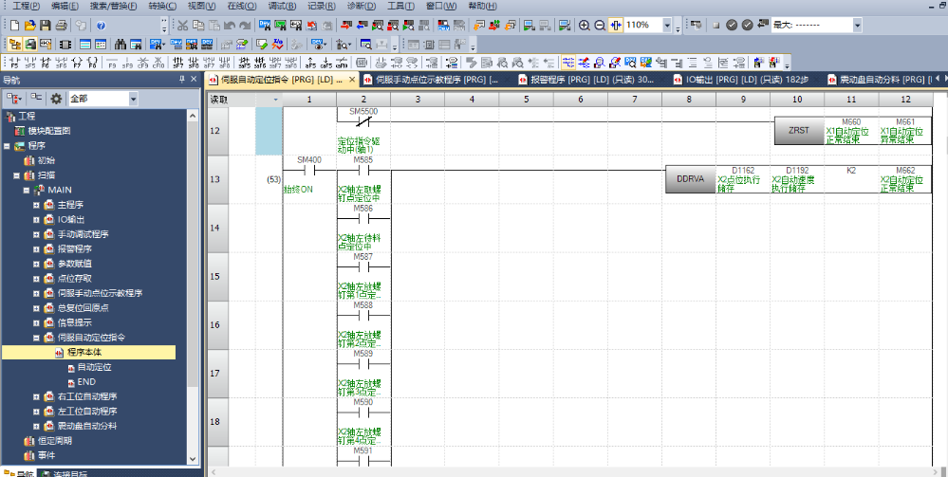Click the Zoom Out magnifier icon
Viewport: 948px width, 477px height.
[x=600, y=26]
